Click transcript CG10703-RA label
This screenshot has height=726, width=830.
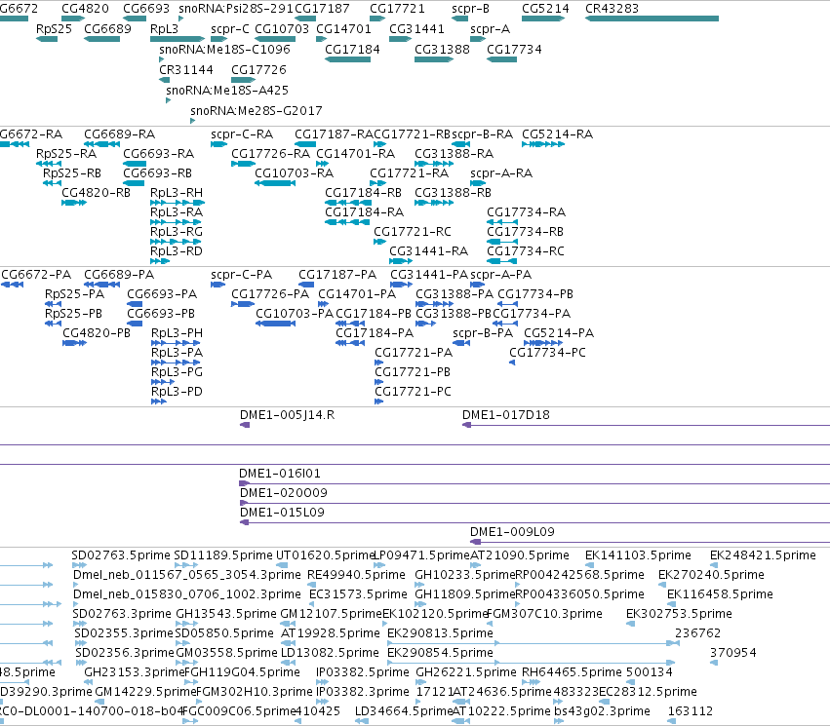pyautogui.click(x=294, y=173)
